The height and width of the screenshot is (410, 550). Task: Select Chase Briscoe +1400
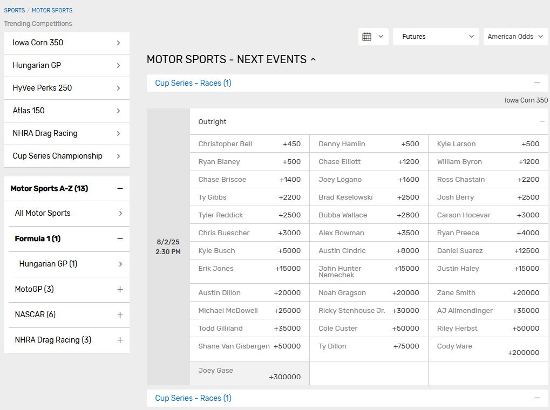(x=249, y=180)
